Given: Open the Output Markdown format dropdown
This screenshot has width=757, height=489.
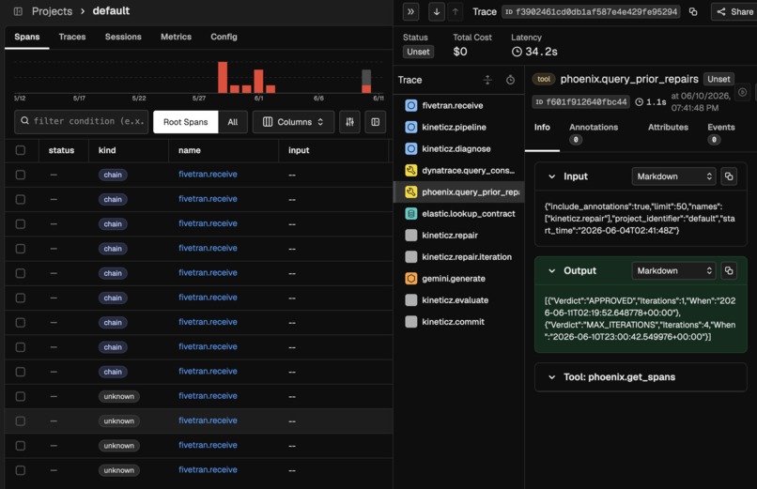Looking at the screenshot, I should tap(674, 271).
